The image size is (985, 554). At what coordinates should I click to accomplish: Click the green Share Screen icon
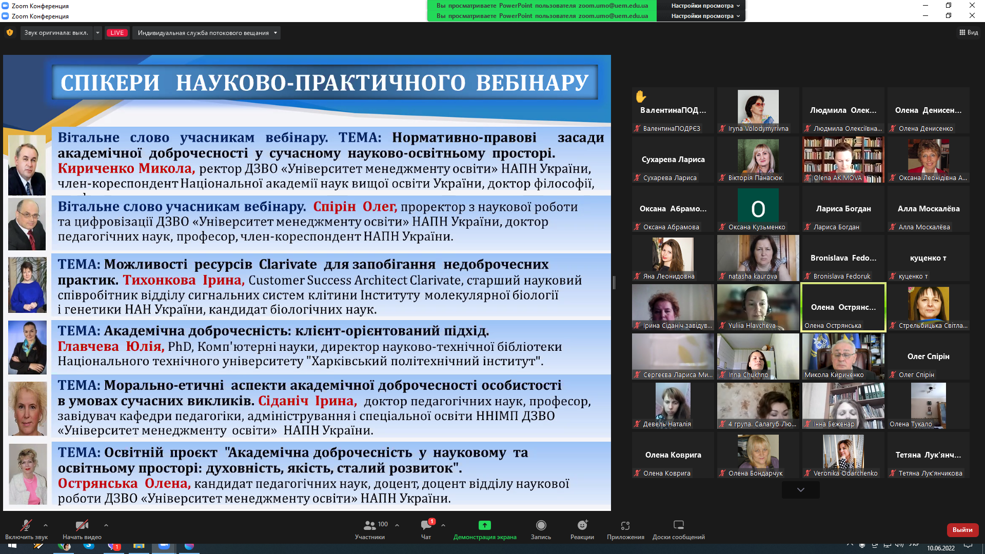[x=484, y=525]
